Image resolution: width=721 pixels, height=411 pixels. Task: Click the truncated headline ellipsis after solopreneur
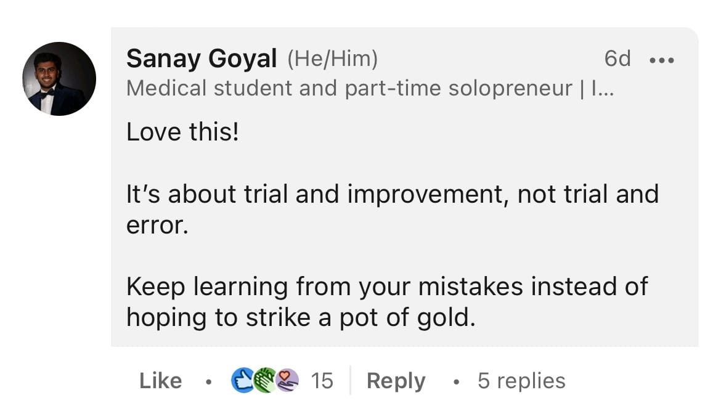(603, 88)
